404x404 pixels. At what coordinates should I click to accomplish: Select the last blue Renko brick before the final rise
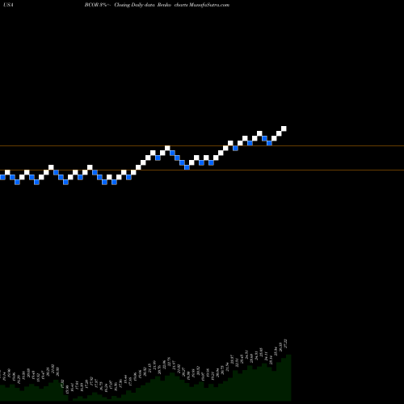click(269, 143)
